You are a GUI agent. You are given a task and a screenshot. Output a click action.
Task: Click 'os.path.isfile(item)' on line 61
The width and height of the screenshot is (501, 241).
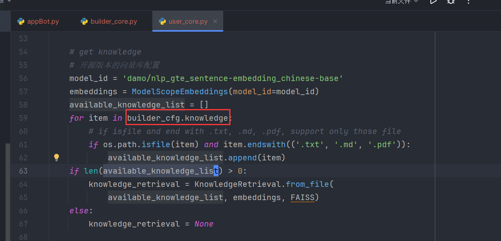pyautogui.click(x=151, y=144)
